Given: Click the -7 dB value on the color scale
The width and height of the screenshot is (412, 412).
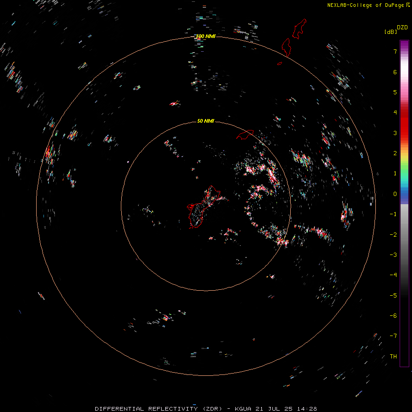Looking at the screenshot, I should coord(393,336).
